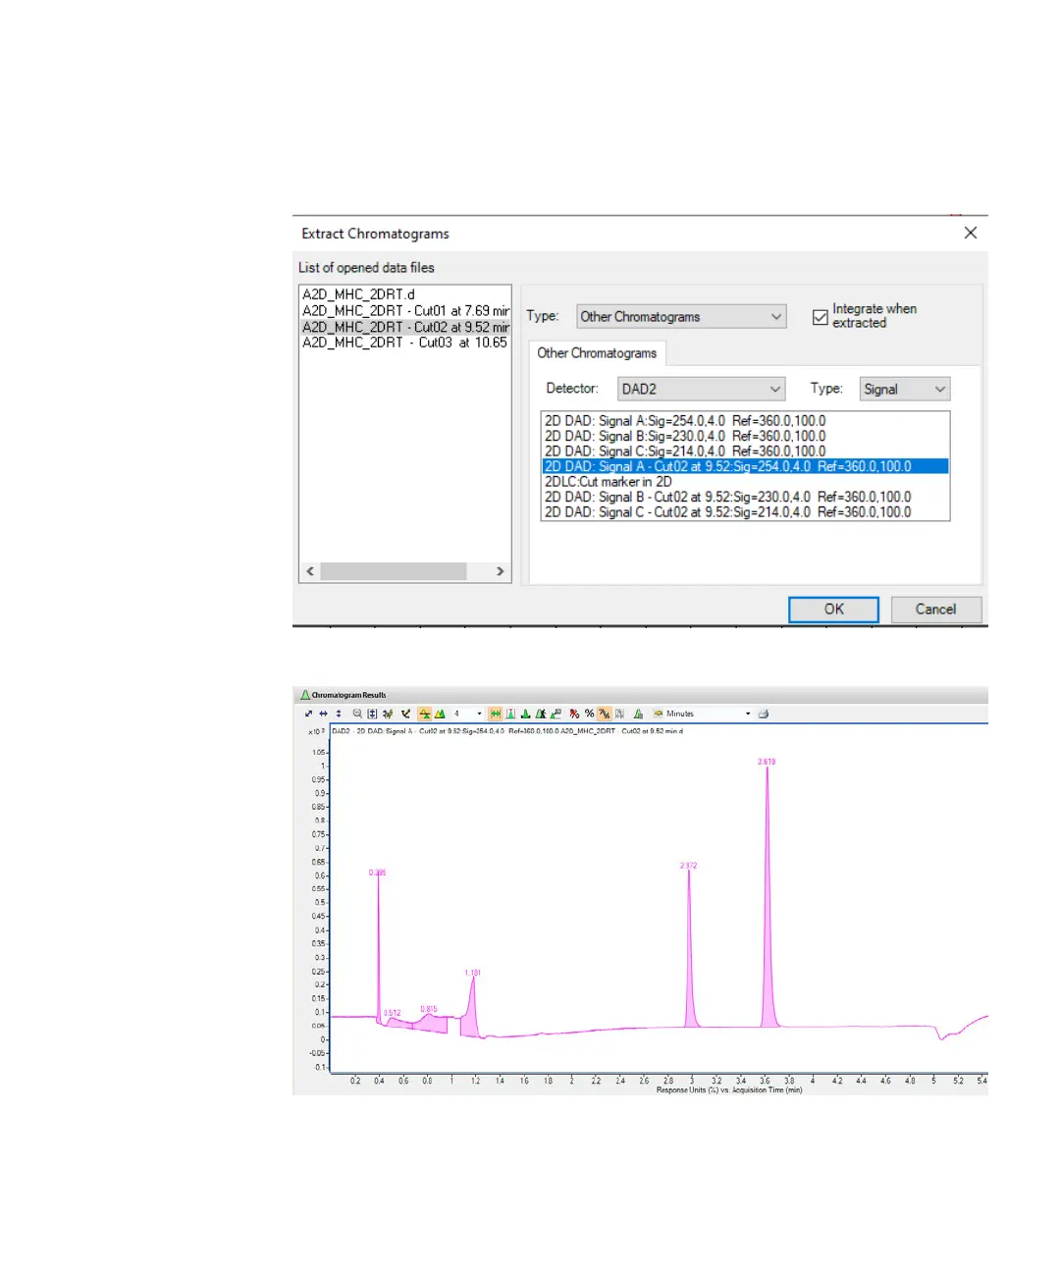Click autoscale both axes icon
Screen dimensions: 1060x1272
point(308,714)
